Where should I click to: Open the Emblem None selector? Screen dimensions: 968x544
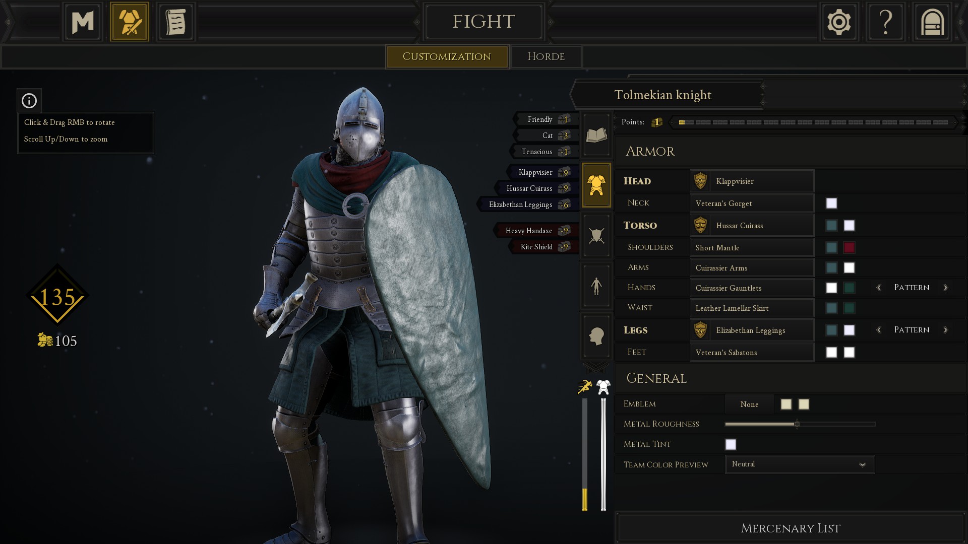749,404
